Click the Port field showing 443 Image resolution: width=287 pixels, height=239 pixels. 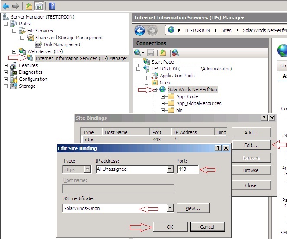(x=187, y=169)
